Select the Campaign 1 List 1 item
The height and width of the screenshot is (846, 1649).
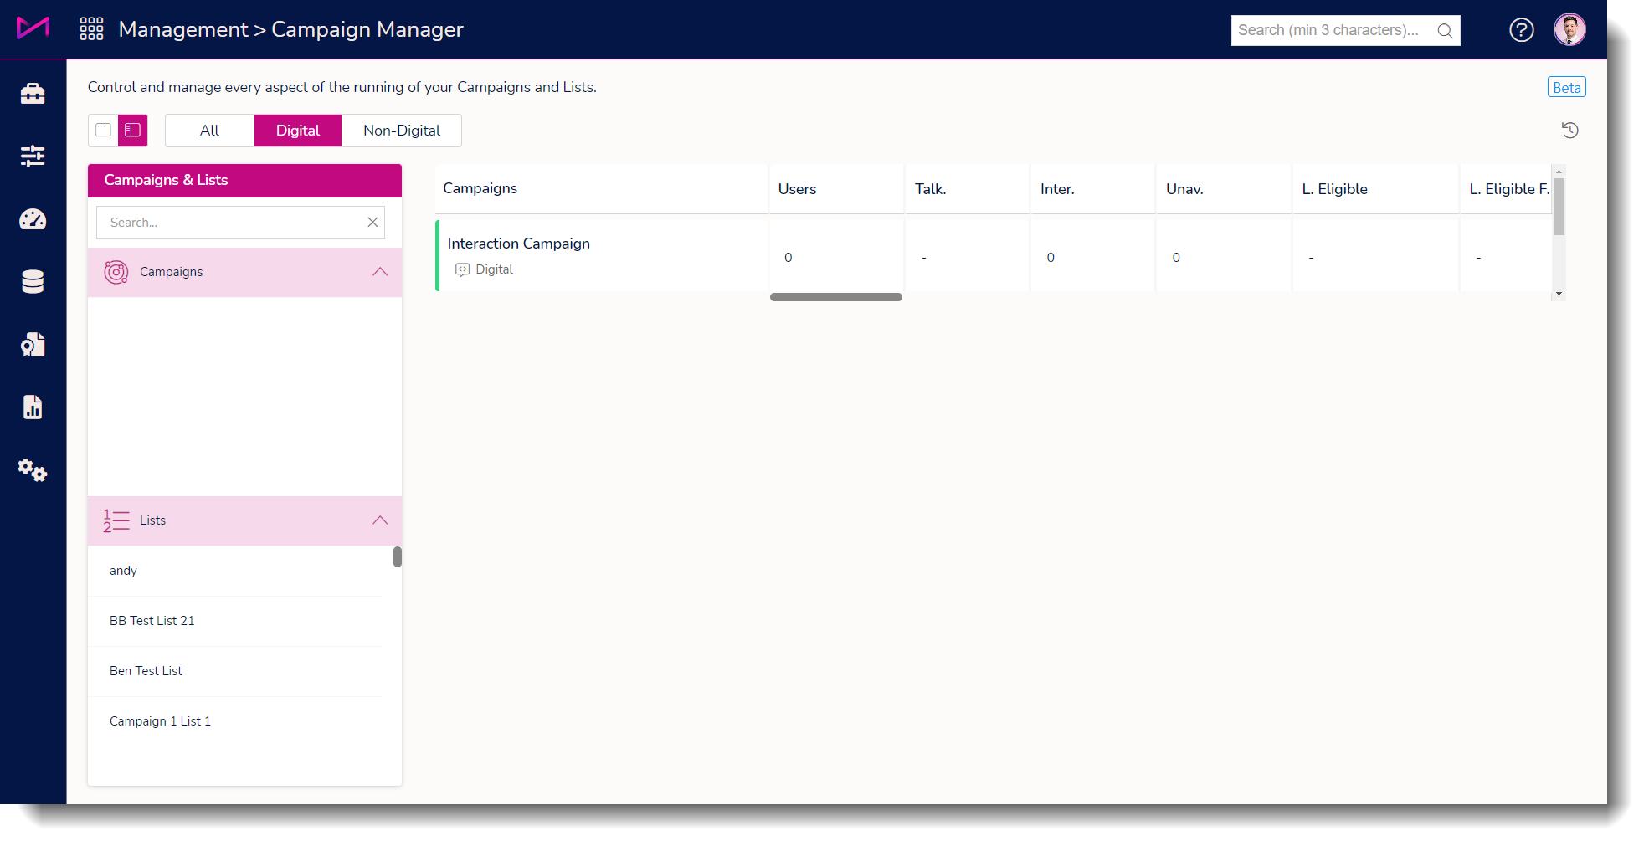coord(235,721)
